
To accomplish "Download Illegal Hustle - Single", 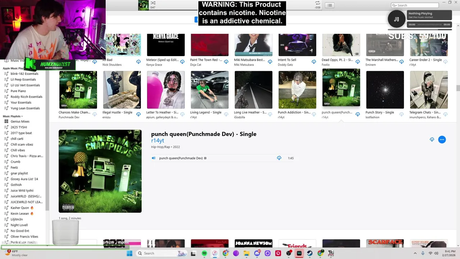I will 138,114.
